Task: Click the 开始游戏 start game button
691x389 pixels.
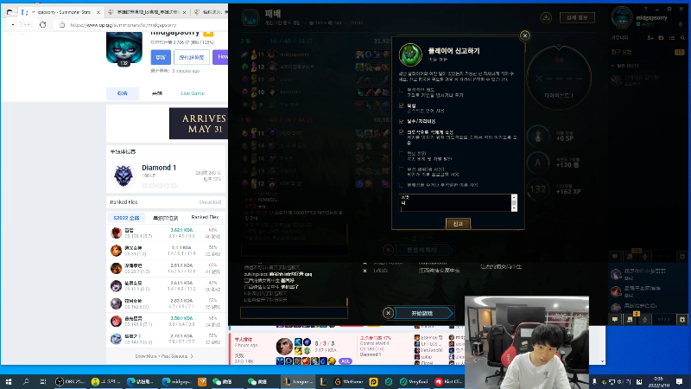Action: click(x=422, y=313)
